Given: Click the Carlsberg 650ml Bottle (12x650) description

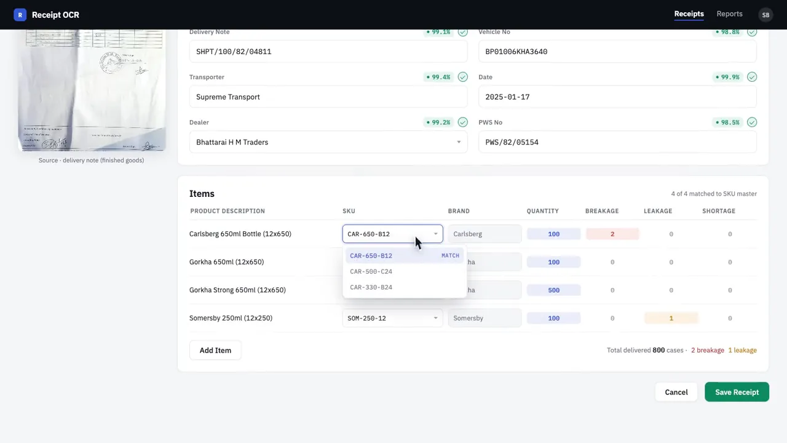Looking at the screenshot, I should 240,234.
